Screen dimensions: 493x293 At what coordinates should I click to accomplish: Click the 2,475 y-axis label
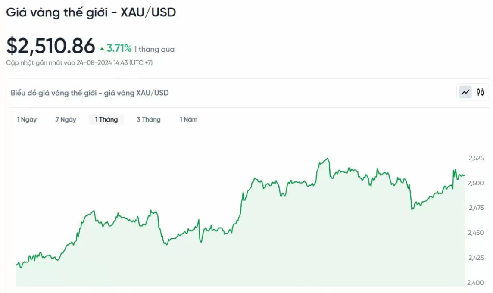coord(476,208)
